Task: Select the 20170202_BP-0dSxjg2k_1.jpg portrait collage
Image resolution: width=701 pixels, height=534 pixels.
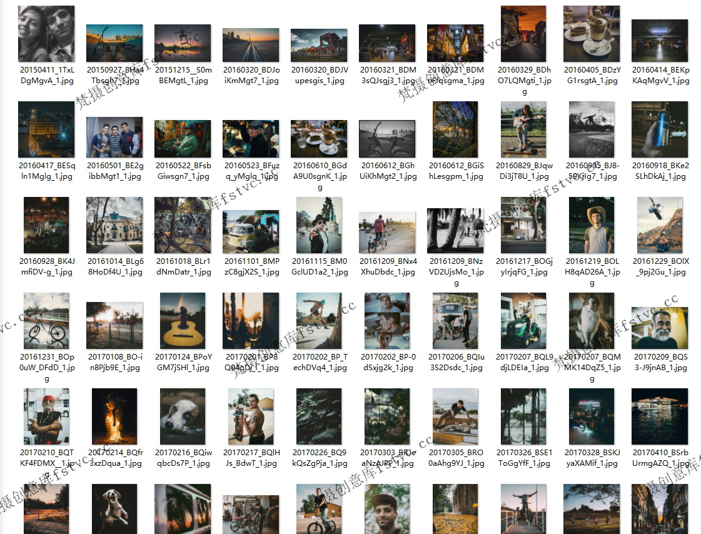Action: tap(387, 321)
